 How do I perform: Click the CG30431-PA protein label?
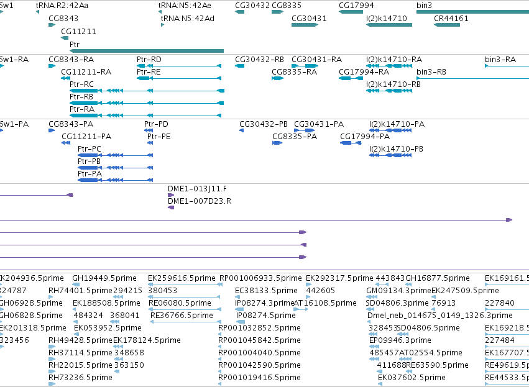(x=319, y=124)
